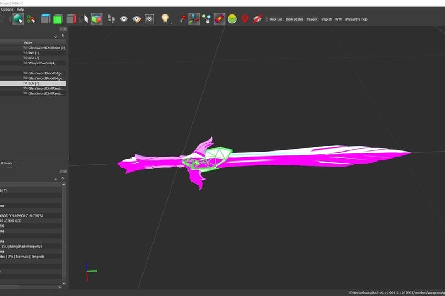The height and width of the screenshot is (296, 445).
Task: Float the block details panel via its float icon
Action: tap(61, 172)
